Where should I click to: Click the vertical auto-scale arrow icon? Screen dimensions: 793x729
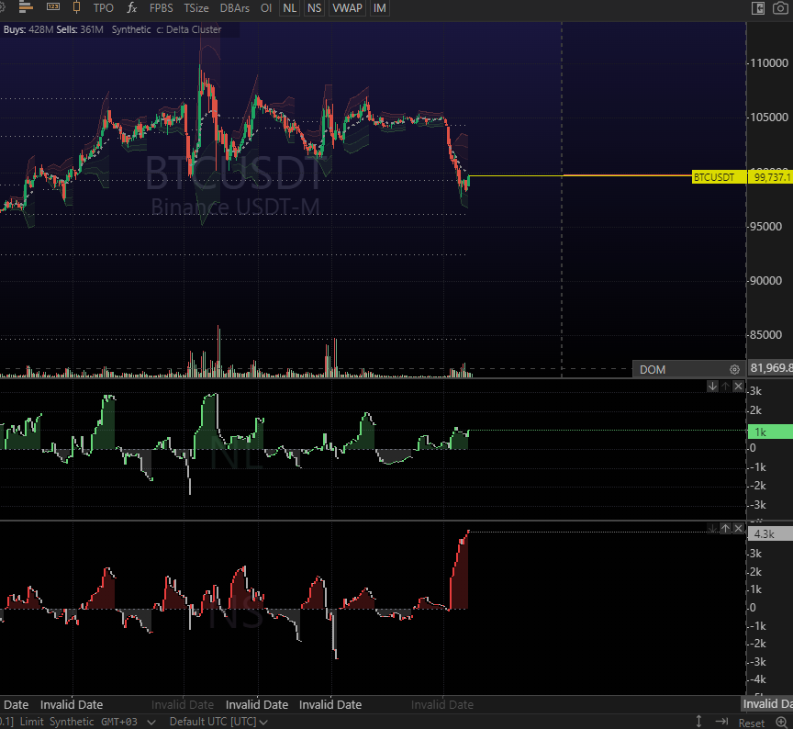pos(698,722)
